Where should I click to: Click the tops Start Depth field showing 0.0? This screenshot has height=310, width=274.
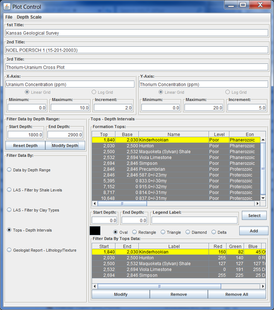[x=104, y=220]
